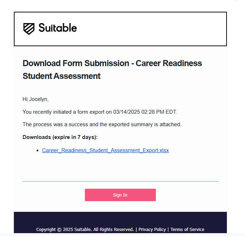Click 'Copyright' word in the footer
Viewport: 245px width, 236px height.
pyautogui.click(x=46, y=230)
